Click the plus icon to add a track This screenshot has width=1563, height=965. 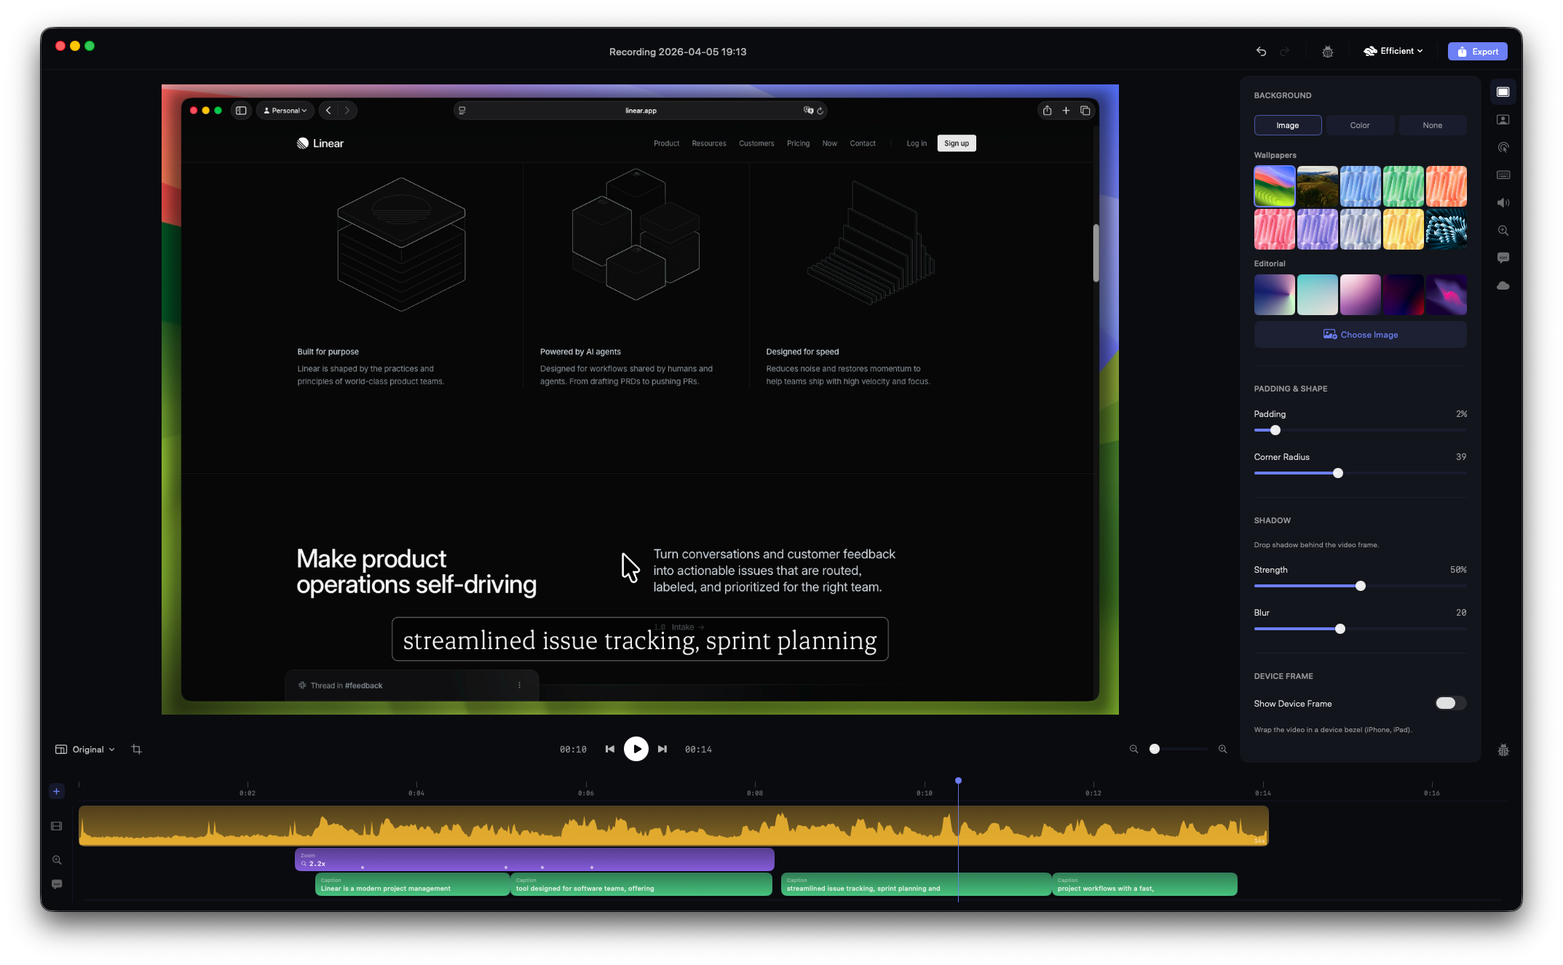(57, 791)
